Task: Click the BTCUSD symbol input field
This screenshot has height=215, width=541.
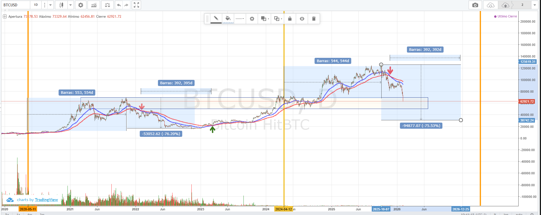Action: pyautogui.click(x=16, y=5)
